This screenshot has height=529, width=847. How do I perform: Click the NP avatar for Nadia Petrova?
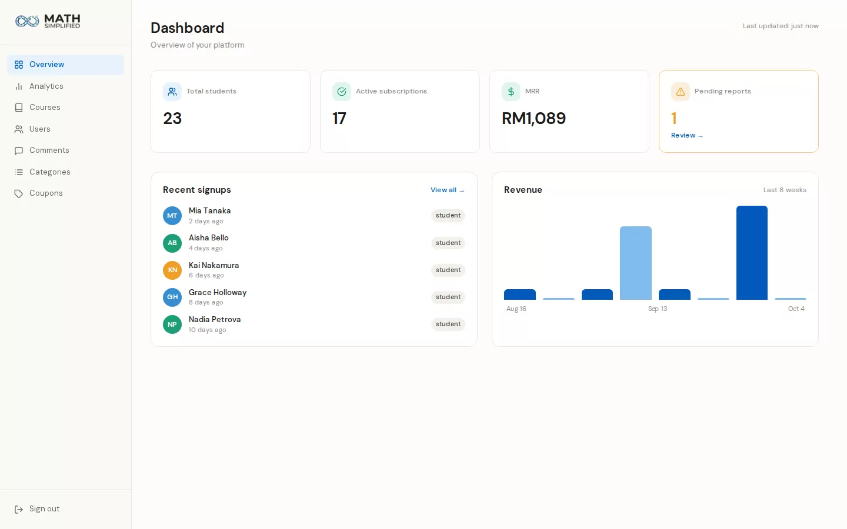[x=172, y=324]
